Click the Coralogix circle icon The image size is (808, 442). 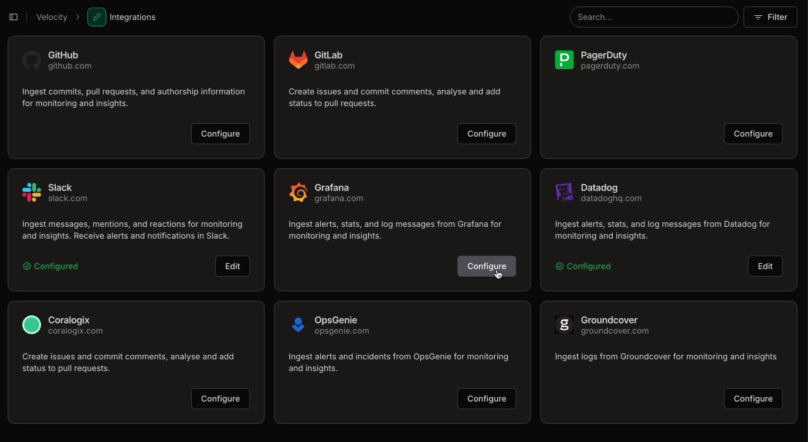pos(31,324)
